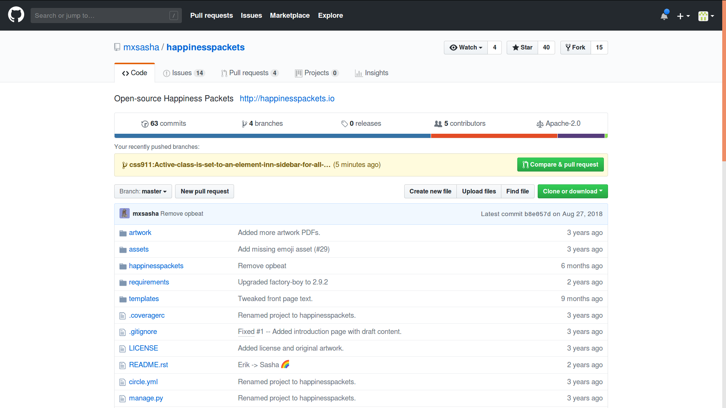Open the forks count 15
726x408 pixels.
[x=599, y=48]
